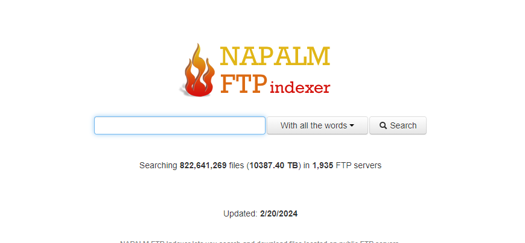This screenshot has height=243, width=525.
Task: Click the caret arrow on the words dropdown
Action: point(352,126)
